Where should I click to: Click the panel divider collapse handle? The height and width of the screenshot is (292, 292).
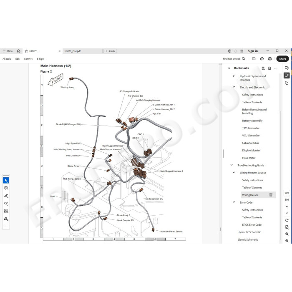point(223,154)
